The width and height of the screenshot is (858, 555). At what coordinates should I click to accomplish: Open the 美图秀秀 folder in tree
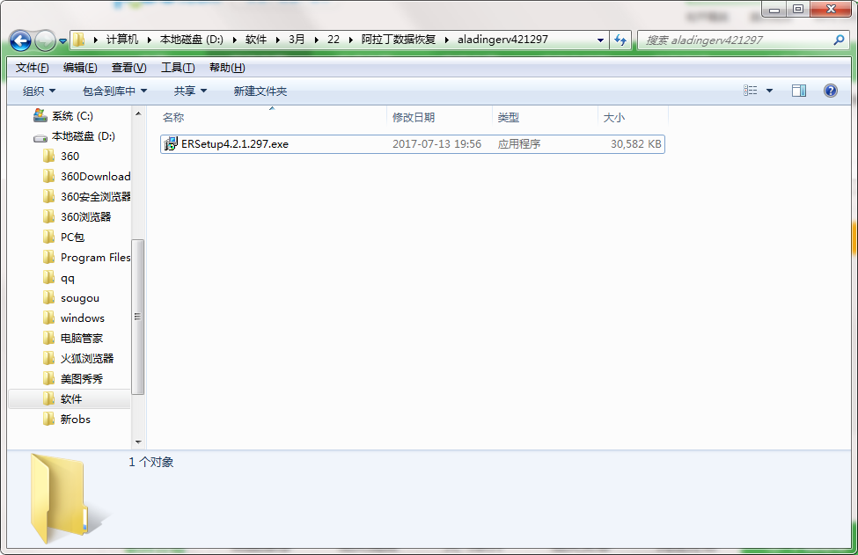(x=82, y=378)
